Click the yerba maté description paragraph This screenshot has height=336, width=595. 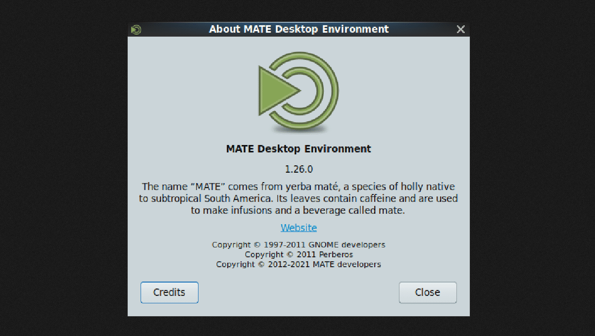[x=298, y=198]
